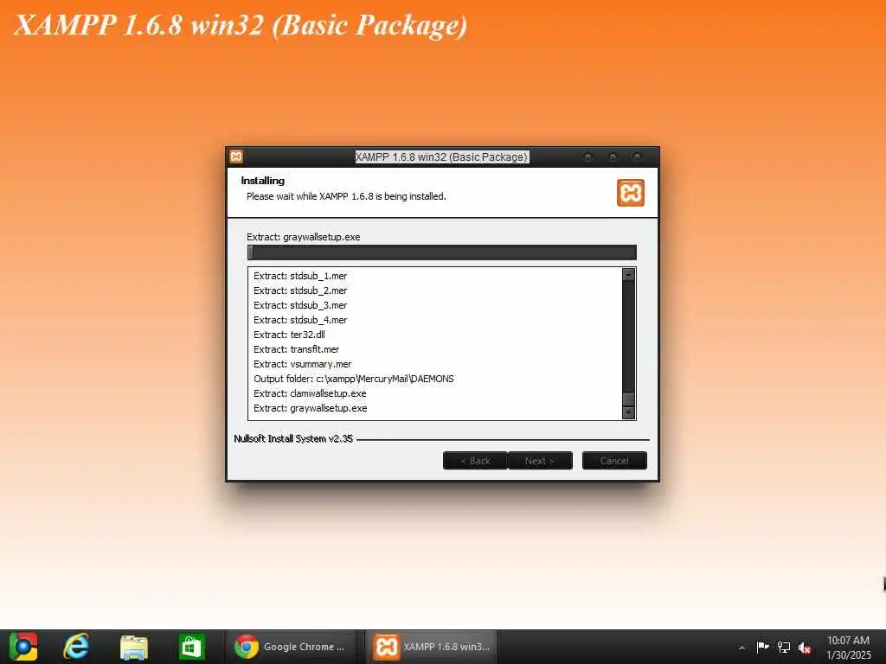Click the disabled Back button

(475, 461)
